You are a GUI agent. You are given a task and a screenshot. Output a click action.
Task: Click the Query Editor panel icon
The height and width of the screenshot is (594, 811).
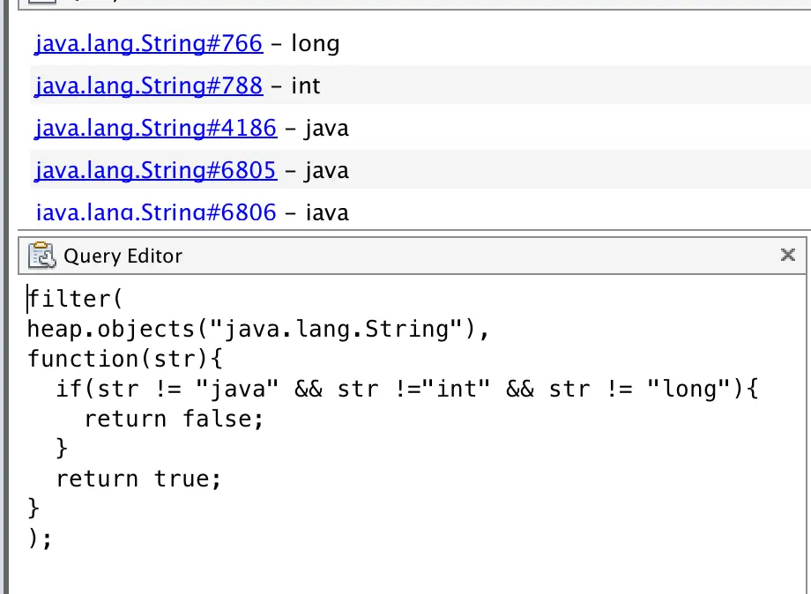(x=41, y=256)
